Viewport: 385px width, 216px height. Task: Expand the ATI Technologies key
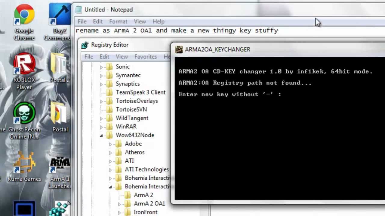coord(110,170)
